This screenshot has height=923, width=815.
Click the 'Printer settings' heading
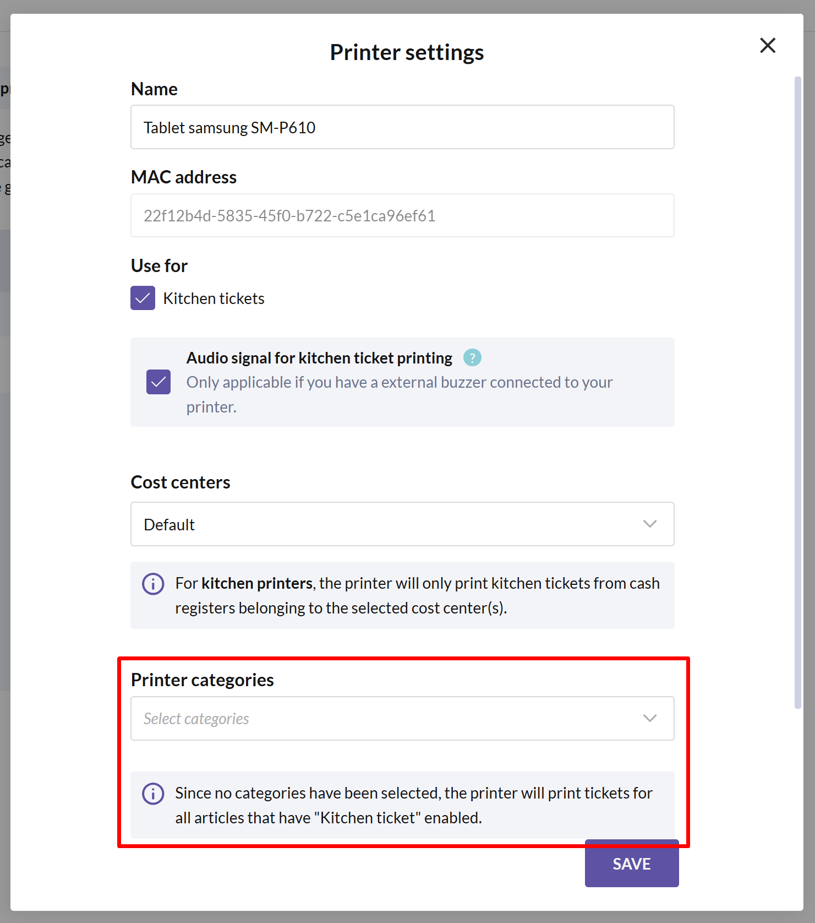[x=407, y=52]
